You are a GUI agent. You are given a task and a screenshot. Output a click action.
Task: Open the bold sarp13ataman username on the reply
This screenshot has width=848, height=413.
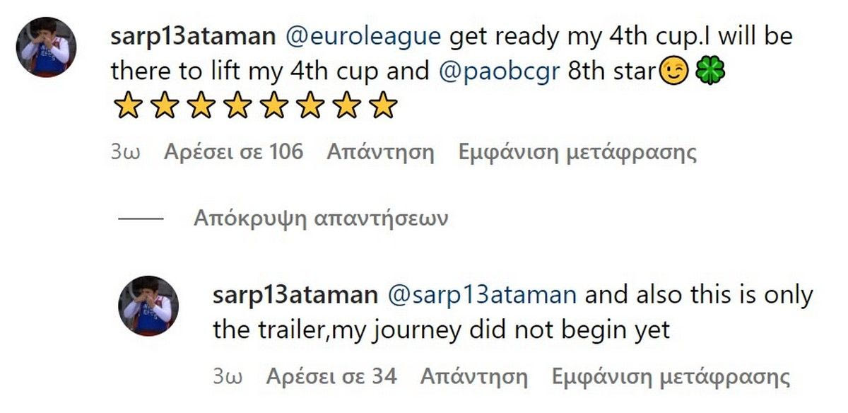tap(295, 295)
